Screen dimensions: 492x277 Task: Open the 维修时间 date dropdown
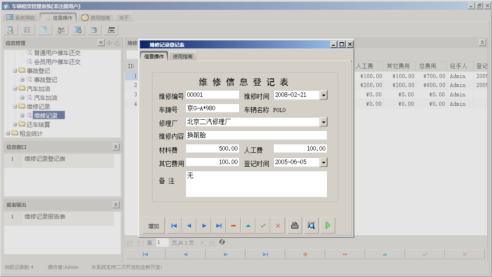coord(324,95)
